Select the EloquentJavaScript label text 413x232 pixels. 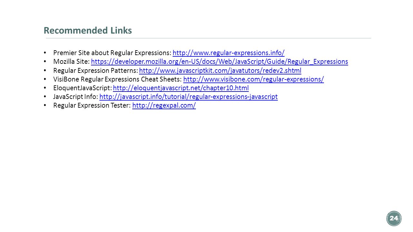(x=83, y=88)
